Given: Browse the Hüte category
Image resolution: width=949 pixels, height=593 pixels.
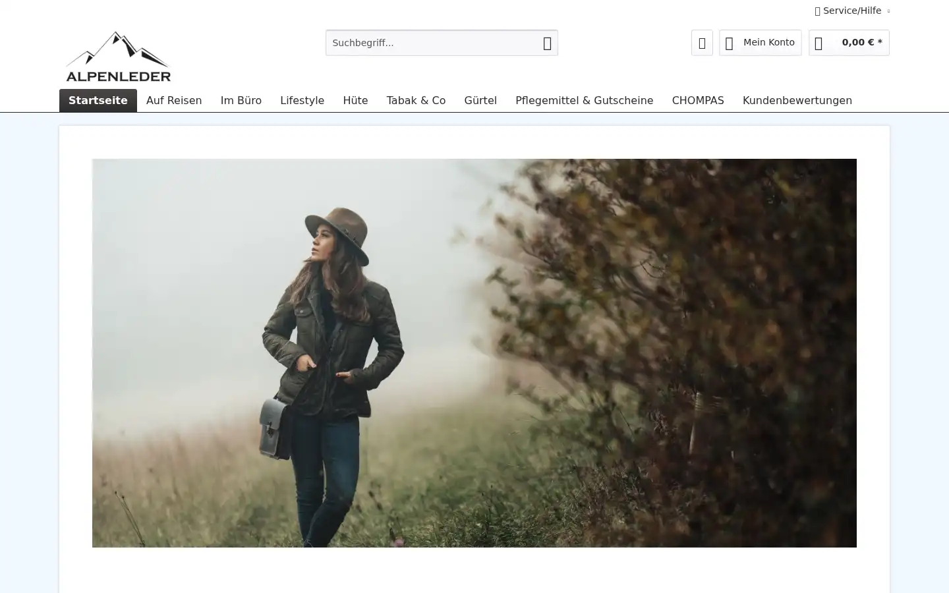Looking at the screenshot, I should pyautogui.click(x=355, y=100).
